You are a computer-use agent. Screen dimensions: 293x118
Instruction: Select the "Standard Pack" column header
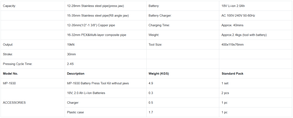coord(233,74)
